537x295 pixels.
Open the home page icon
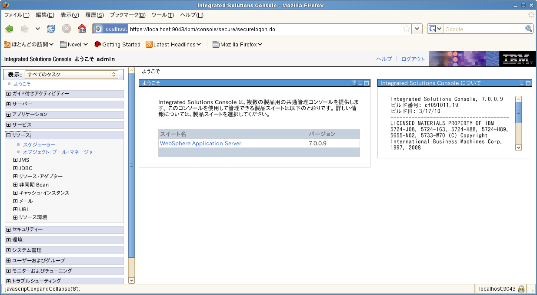point(82,29)
